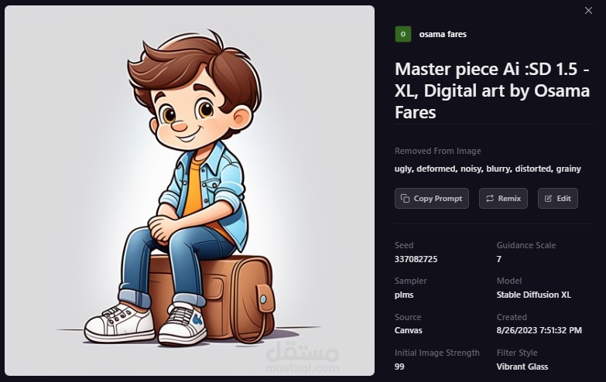Click the model name Stable Diffusion XL
The width and height of the screenshot is (606, 382).
(x=533, y=295)
